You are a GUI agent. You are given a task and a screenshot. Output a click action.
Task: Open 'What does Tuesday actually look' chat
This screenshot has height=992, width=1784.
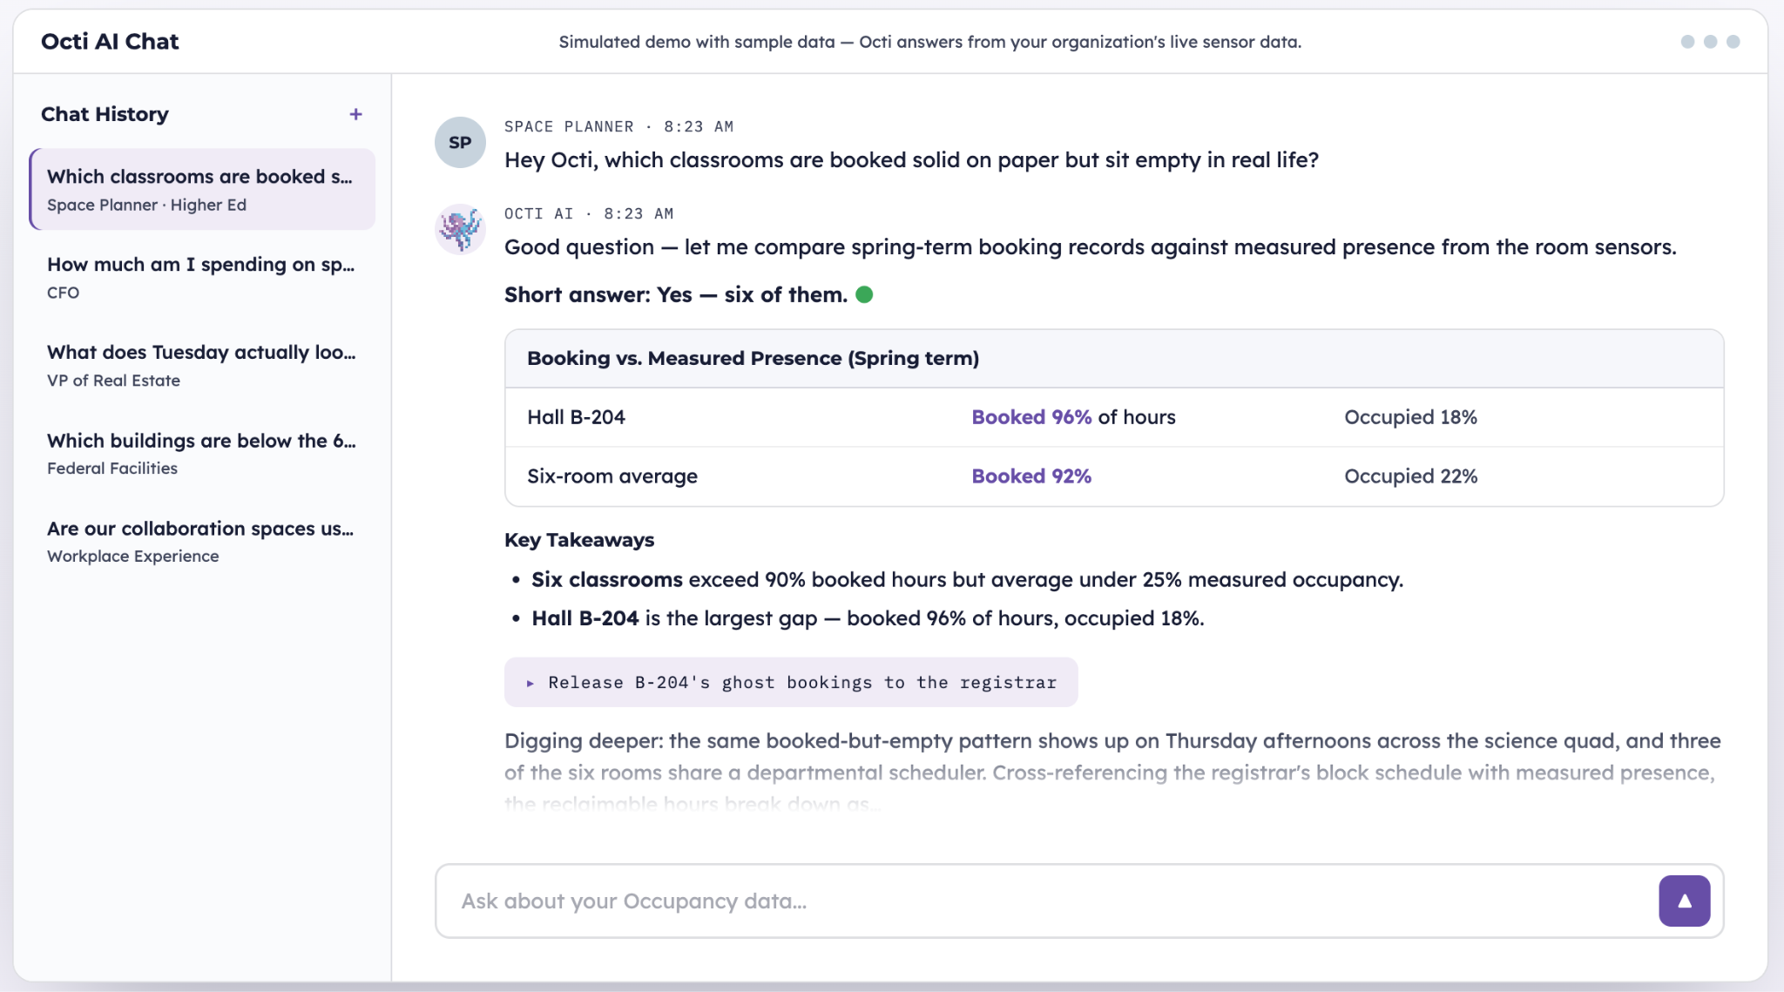(x=203, y=365)
